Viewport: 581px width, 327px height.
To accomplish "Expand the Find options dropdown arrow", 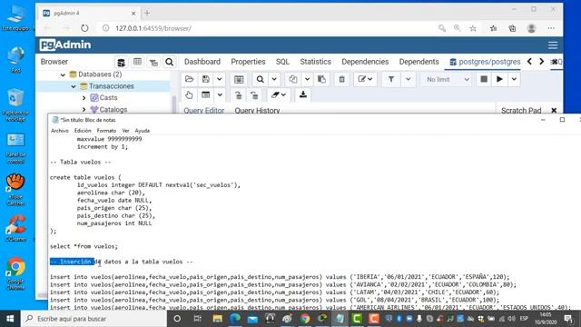I will (274, 79).
